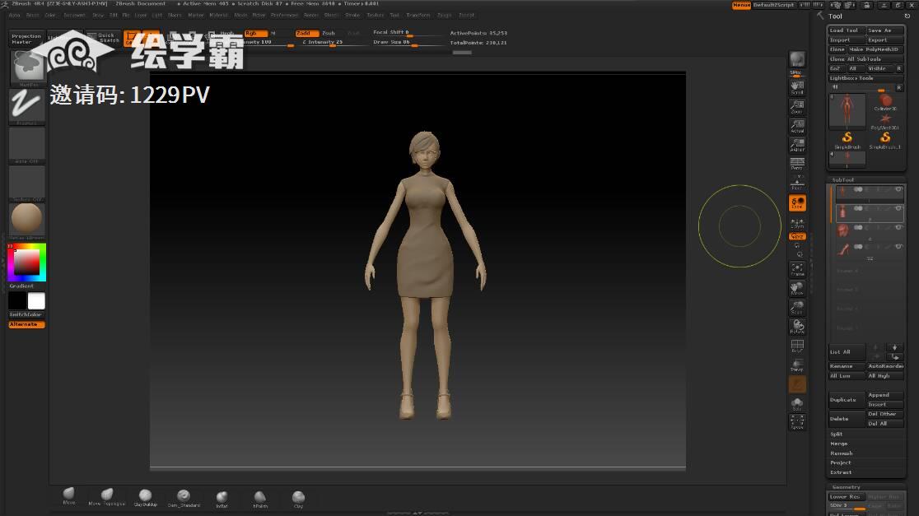
Task: Toggle visibility eye of the hair subtool
Action: (x=897, y=227)
